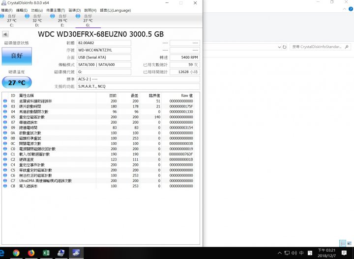This screenshot has height=259, width=354.
Task: Open the 編輯(E) menu
Action: pyautogui.click(x=22, y=10)
